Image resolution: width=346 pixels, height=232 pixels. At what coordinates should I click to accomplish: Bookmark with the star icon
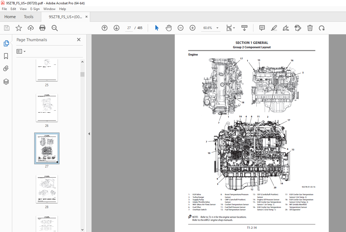tap(18, 28)
